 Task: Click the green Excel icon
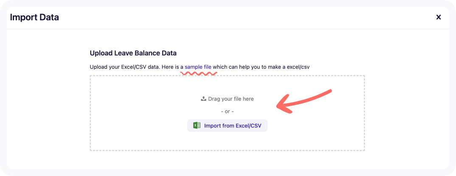pyautogui.click(x=197, y=126)
